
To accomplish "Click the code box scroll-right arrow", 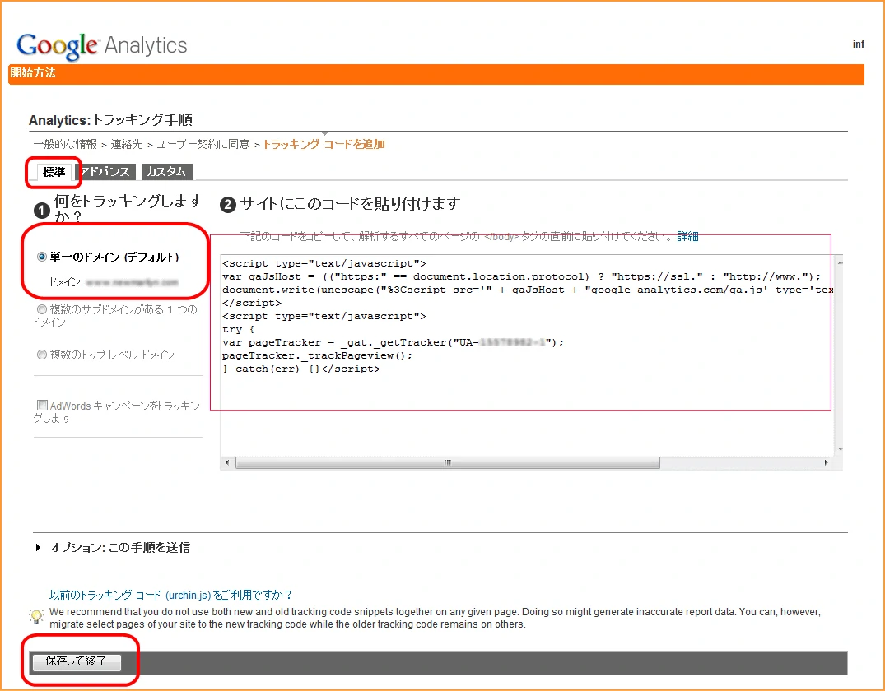I will (827, 462).
